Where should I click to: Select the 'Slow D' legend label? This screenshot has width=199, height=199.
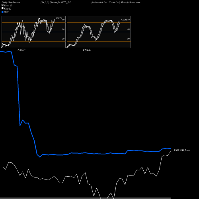pos(8,6)
